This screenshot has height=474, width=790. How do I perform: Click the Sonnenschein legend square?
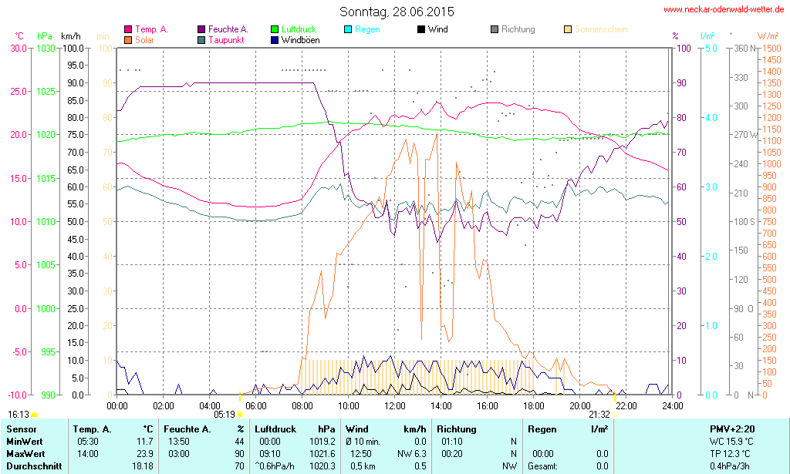568,29
